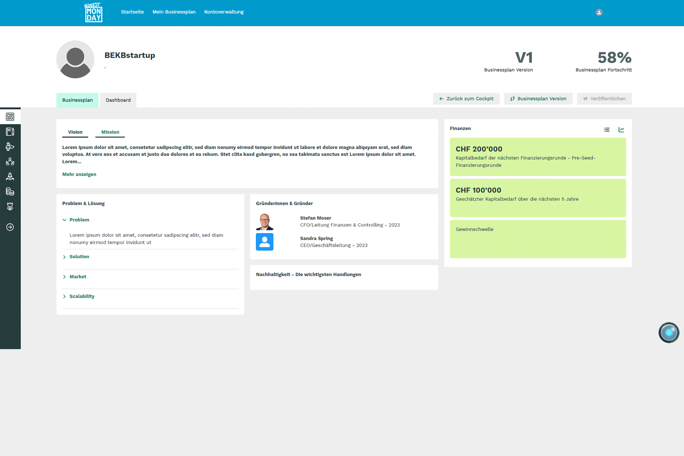Open the person-in-hands sidebar icon

(10, 162)
